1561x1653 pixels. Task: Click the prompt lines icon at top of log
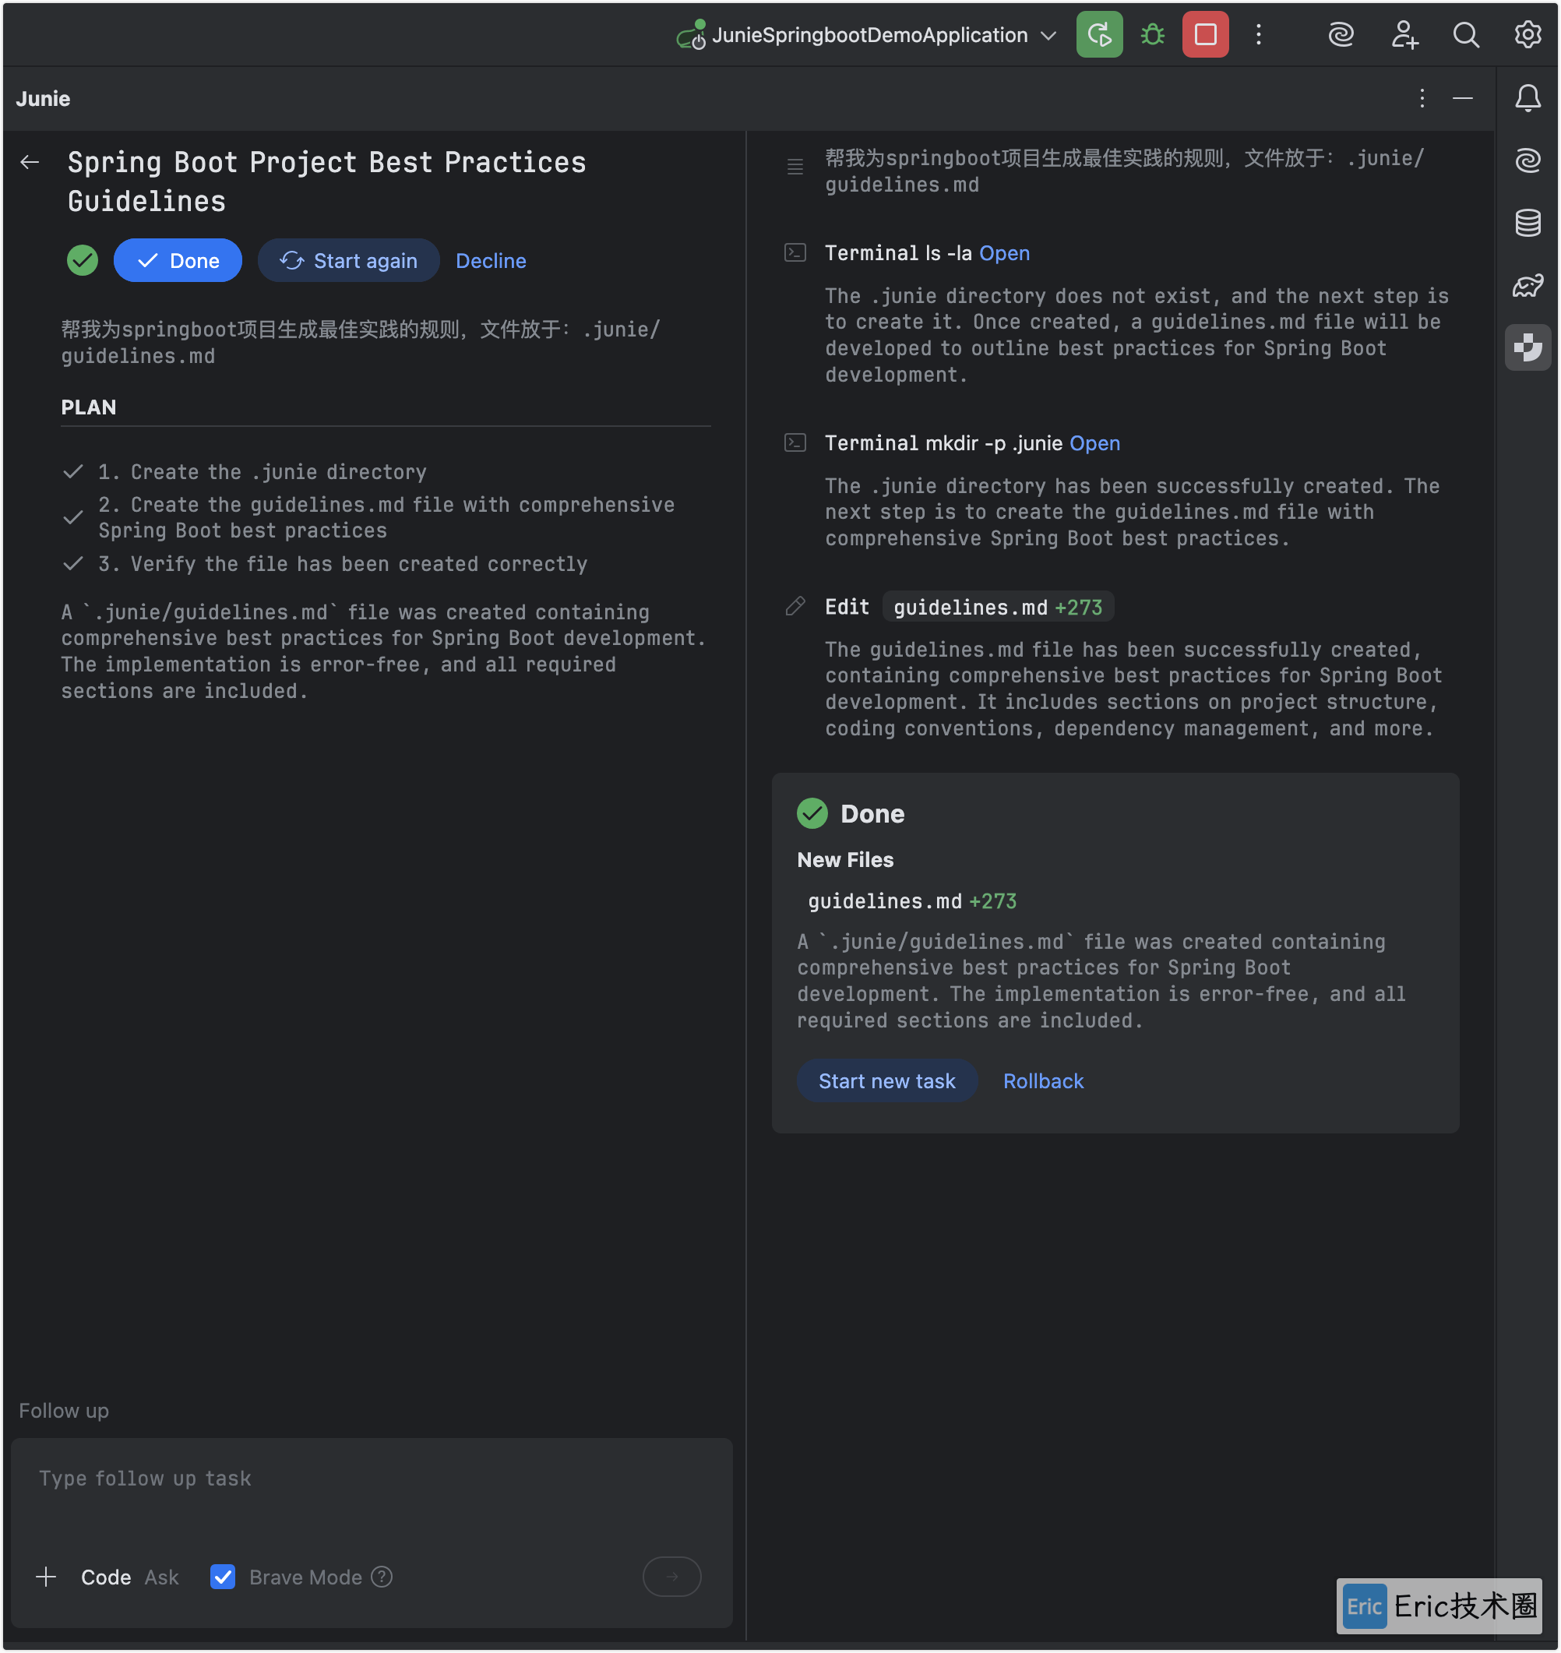click(x=795, y=167)
